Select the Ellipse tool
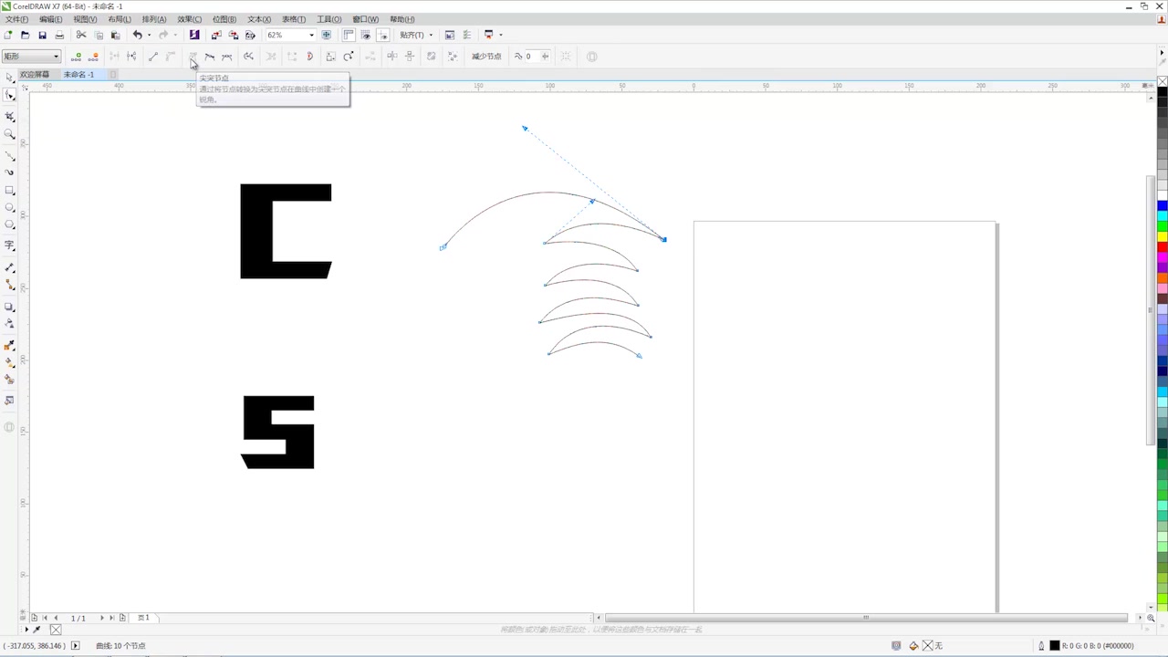The width and height of the screenshot is (1168, 657). [x=10, y=208]
